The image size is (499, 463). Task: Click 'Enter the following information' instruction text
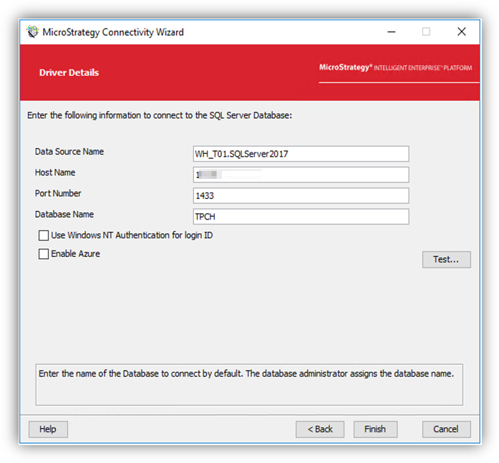160,115
